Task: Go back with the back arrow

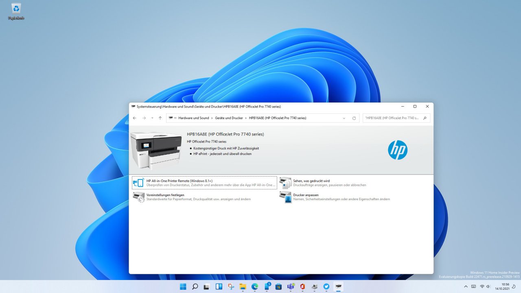Action: click(x=135, y=118)
